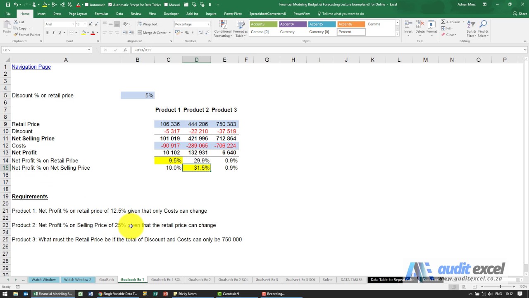Click Find & Select magnifier icon
This screenshot has width=529, height=298.
coord(483,29)
